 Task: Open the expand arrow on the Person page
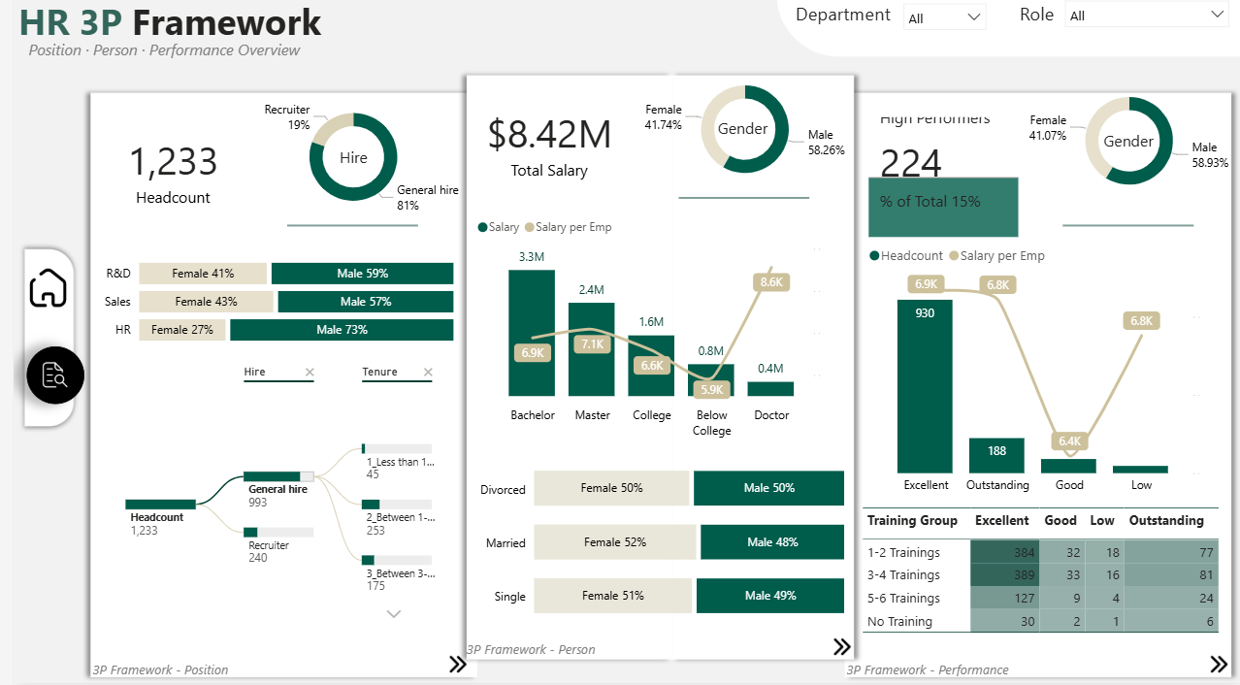(840, 645)
